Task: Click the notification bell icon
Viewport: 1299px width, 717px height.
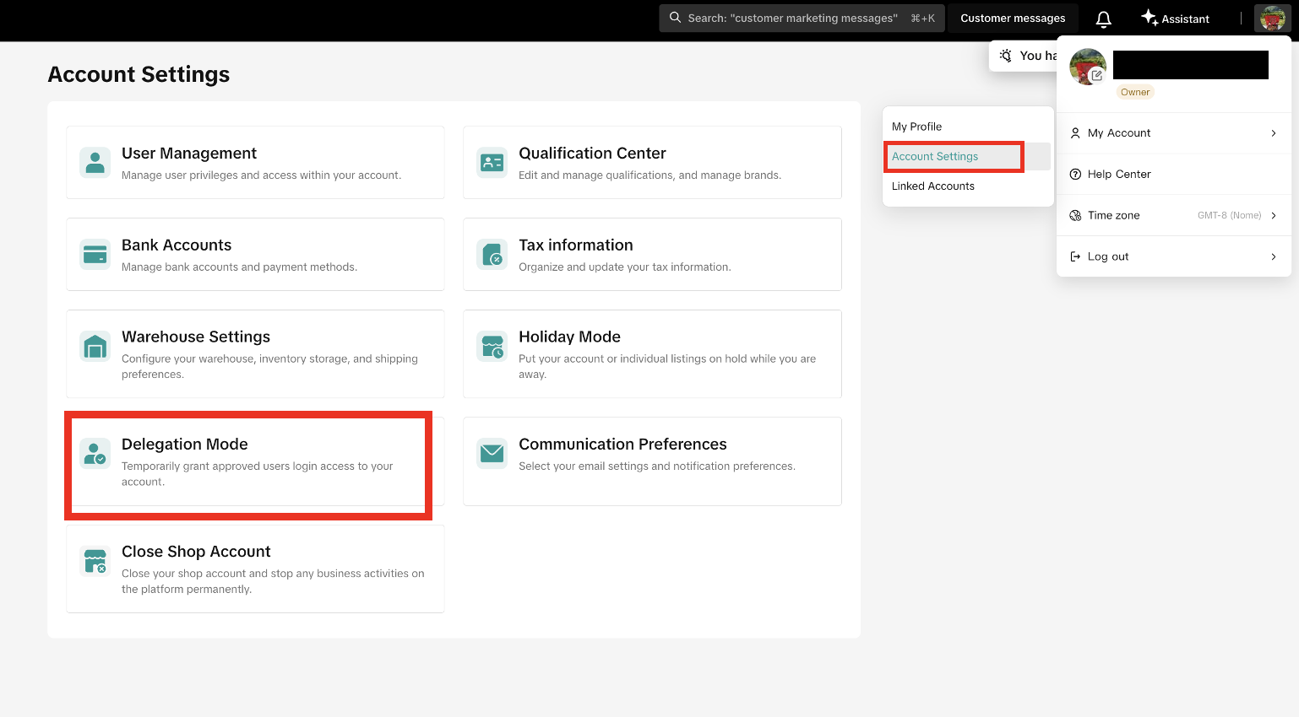Action: pyautogui.click(x=1103, y=19)
